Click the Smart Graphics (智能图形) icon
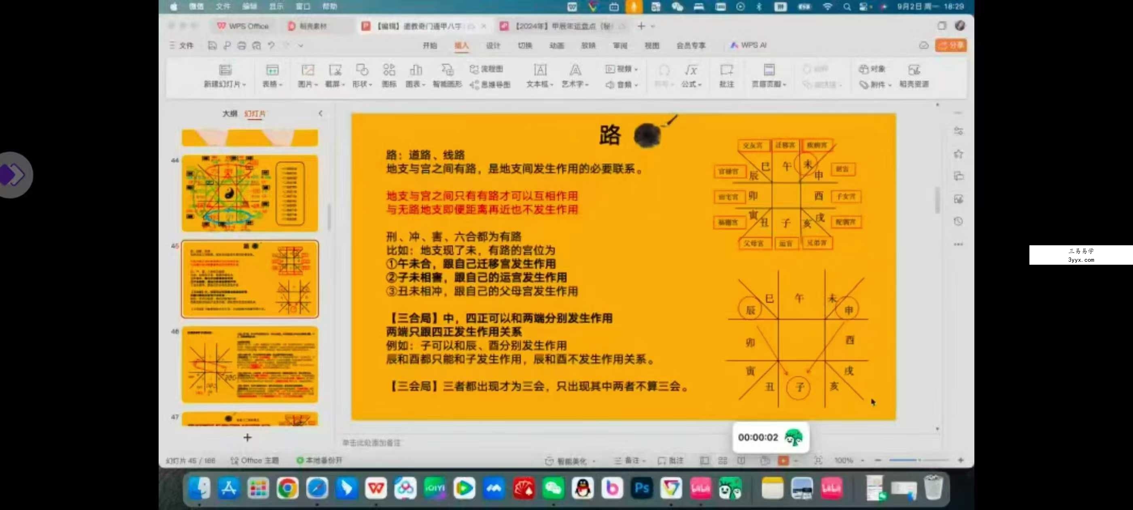The height and width of the screenshot is (510, 1133). [x=447, y=70]
